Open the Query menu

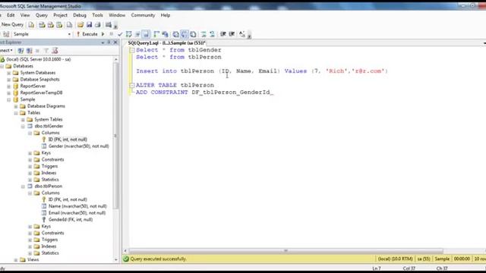(x=41, y=15)
